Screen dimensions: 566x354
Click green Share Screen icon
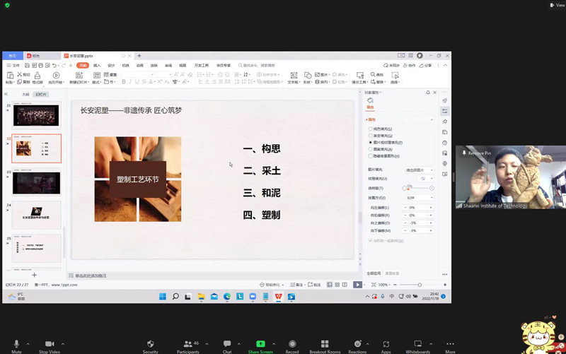pyautogui.click(x=260, y=343)
